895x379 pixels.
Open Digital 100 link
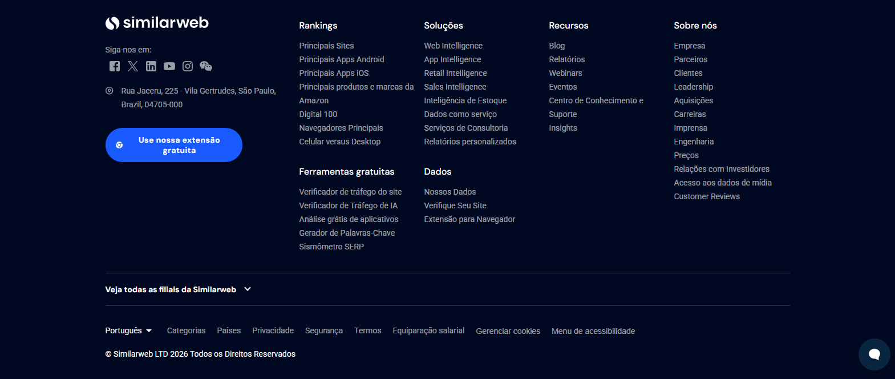pyautogui.click(x=318, y=114)
